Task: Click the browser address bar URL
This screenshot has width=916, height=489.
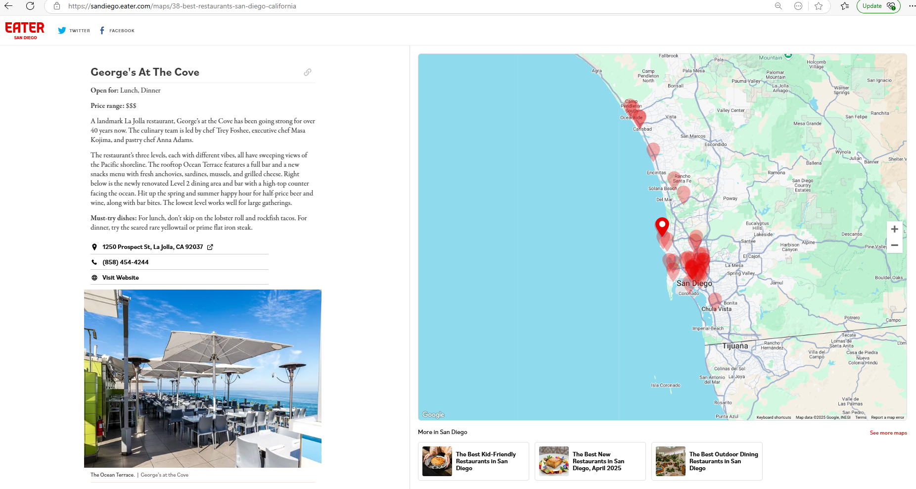Action: click(x=183, y=6)
